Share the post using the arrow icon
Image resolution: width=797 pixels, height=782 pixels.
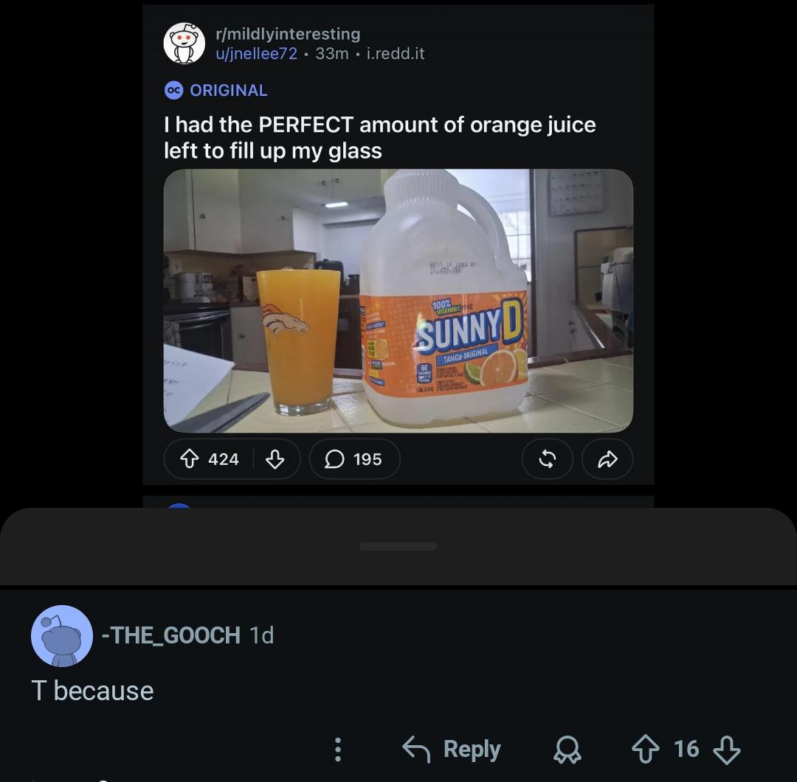point(607,459)
